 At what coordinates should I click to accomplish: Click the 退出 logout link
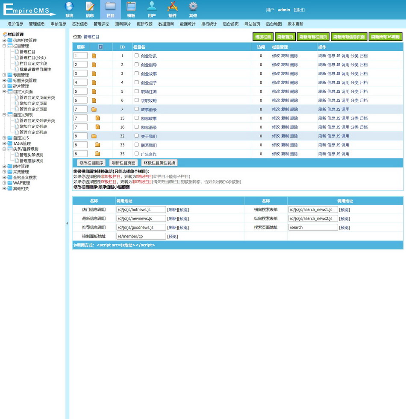click(x=299, y=10)
